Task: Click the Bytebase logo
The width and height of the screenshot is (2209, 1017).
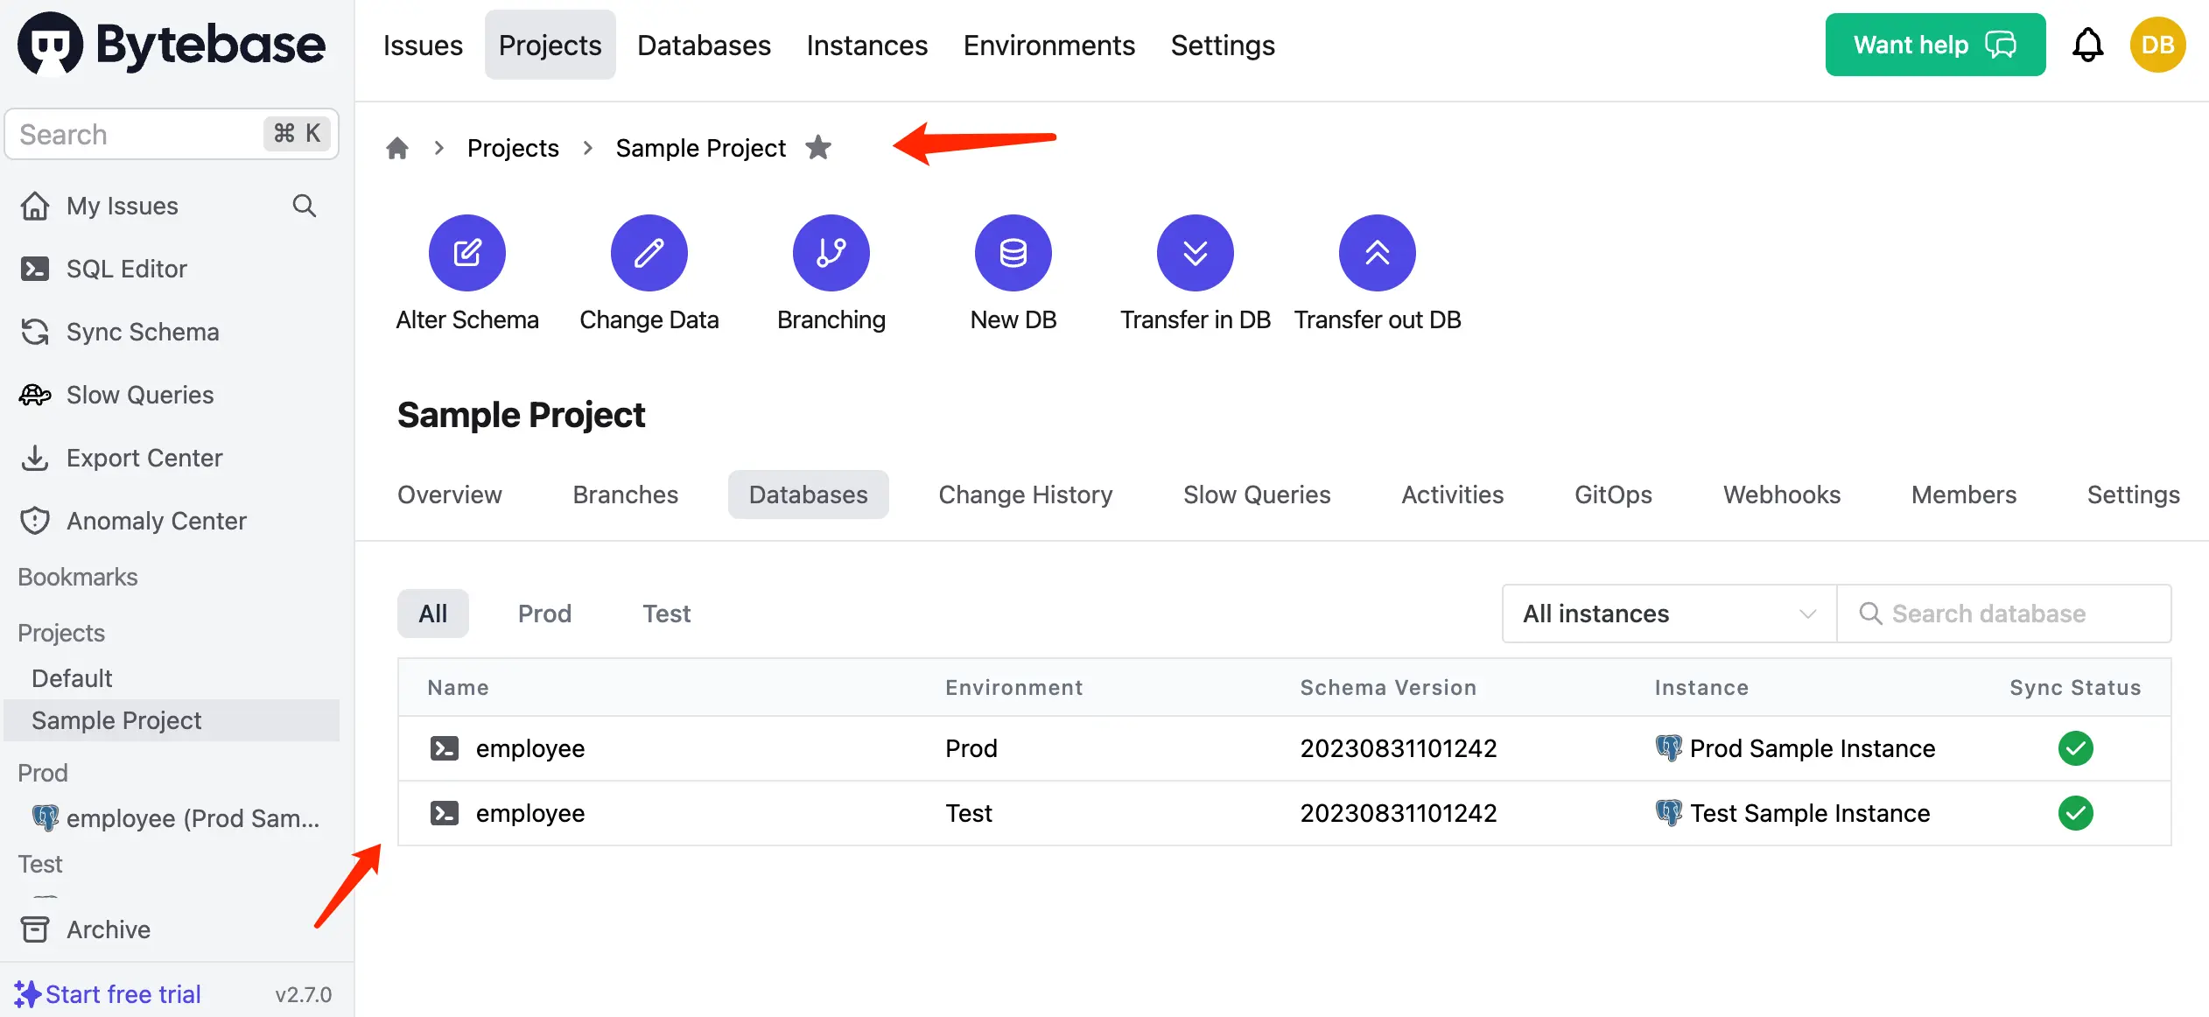Action: pos(172,44)
